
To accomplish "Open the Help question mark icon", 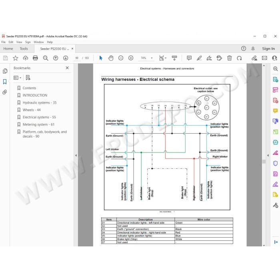I will (x=243, y=48).
